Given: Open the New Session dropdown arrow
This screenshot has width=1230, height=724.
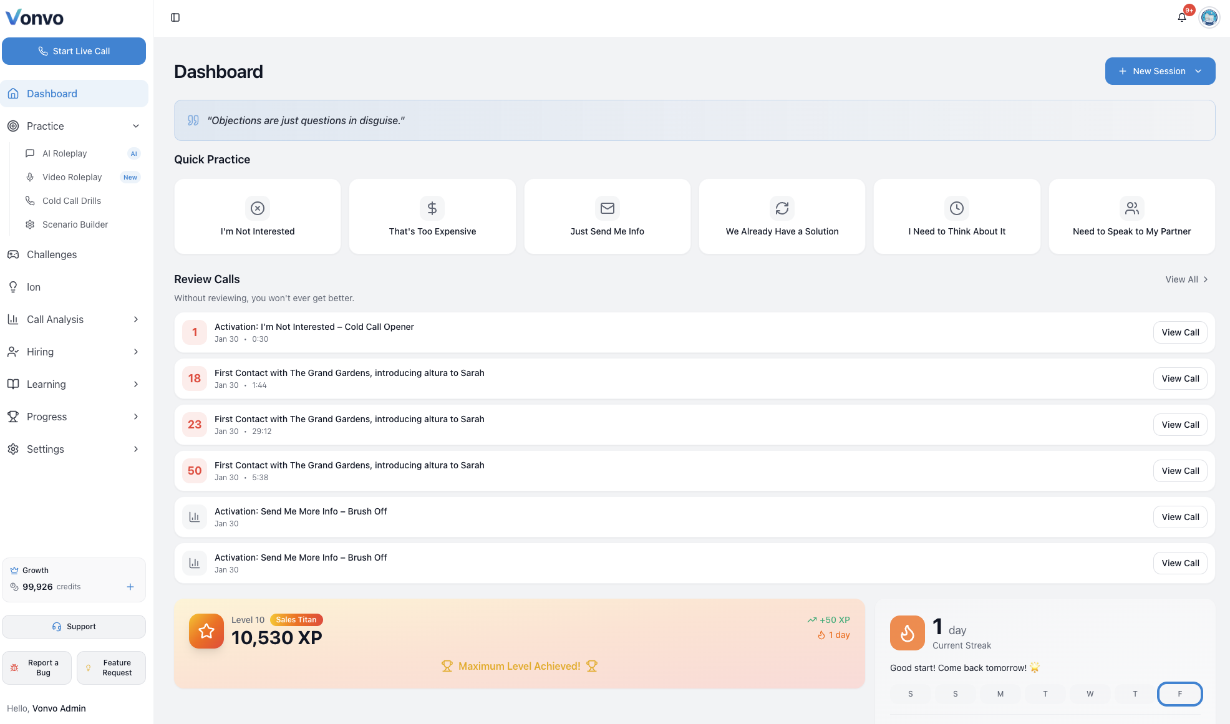Looking at the screenshot, I should tap(1198, 71).
